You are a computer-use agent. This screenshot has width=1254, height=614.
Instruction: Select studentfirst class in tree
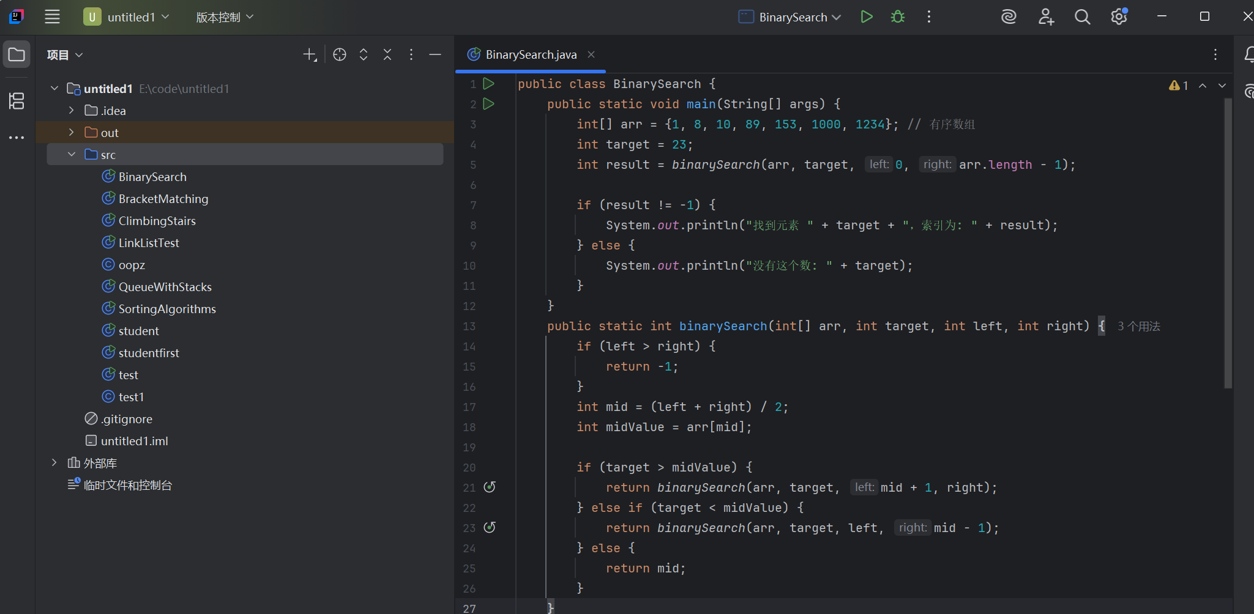click(x=149, y=353)
